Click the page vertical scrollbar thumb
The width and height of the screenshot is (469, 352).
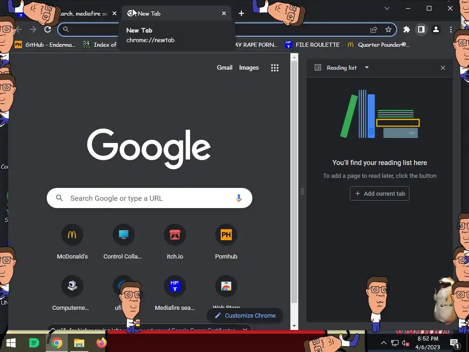tap(294, 182)
